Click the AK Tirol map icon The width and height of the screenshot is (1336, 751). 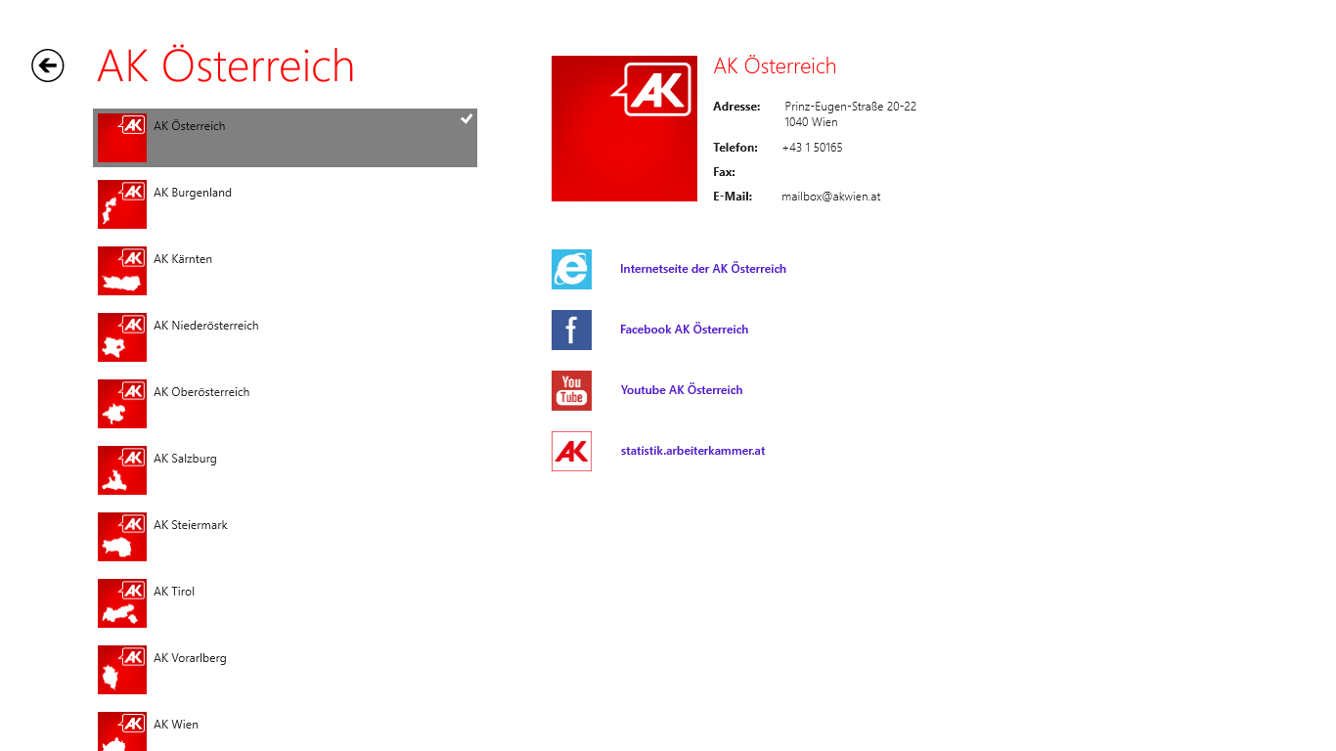click(122, 603)
